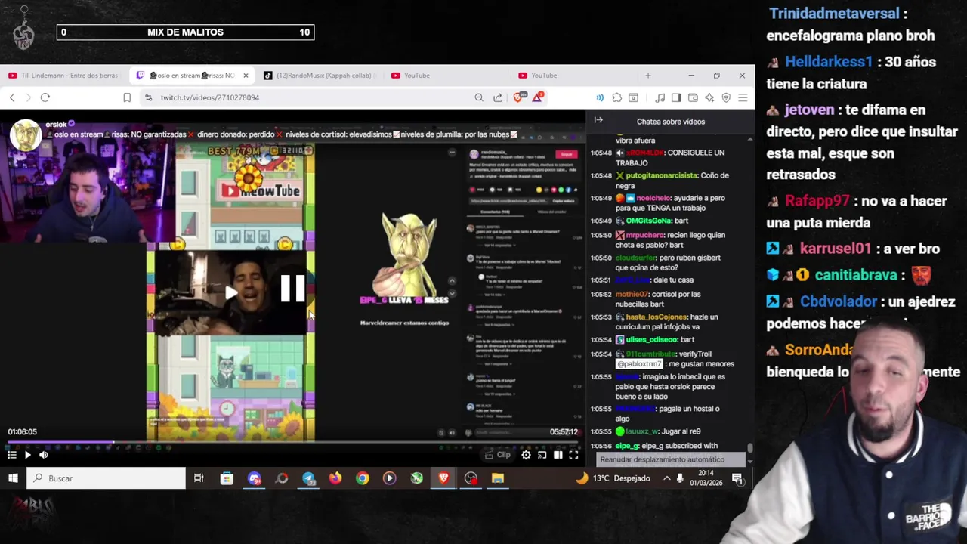The height and width of the screenshot is (544, 967).
Task: Open Chrome from taskbar
Action: tap(363, 478)
